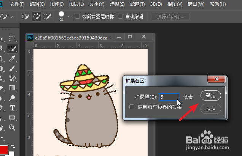
Task: Choose Subtract from Selection mode
Action: [x=47, y=16]
